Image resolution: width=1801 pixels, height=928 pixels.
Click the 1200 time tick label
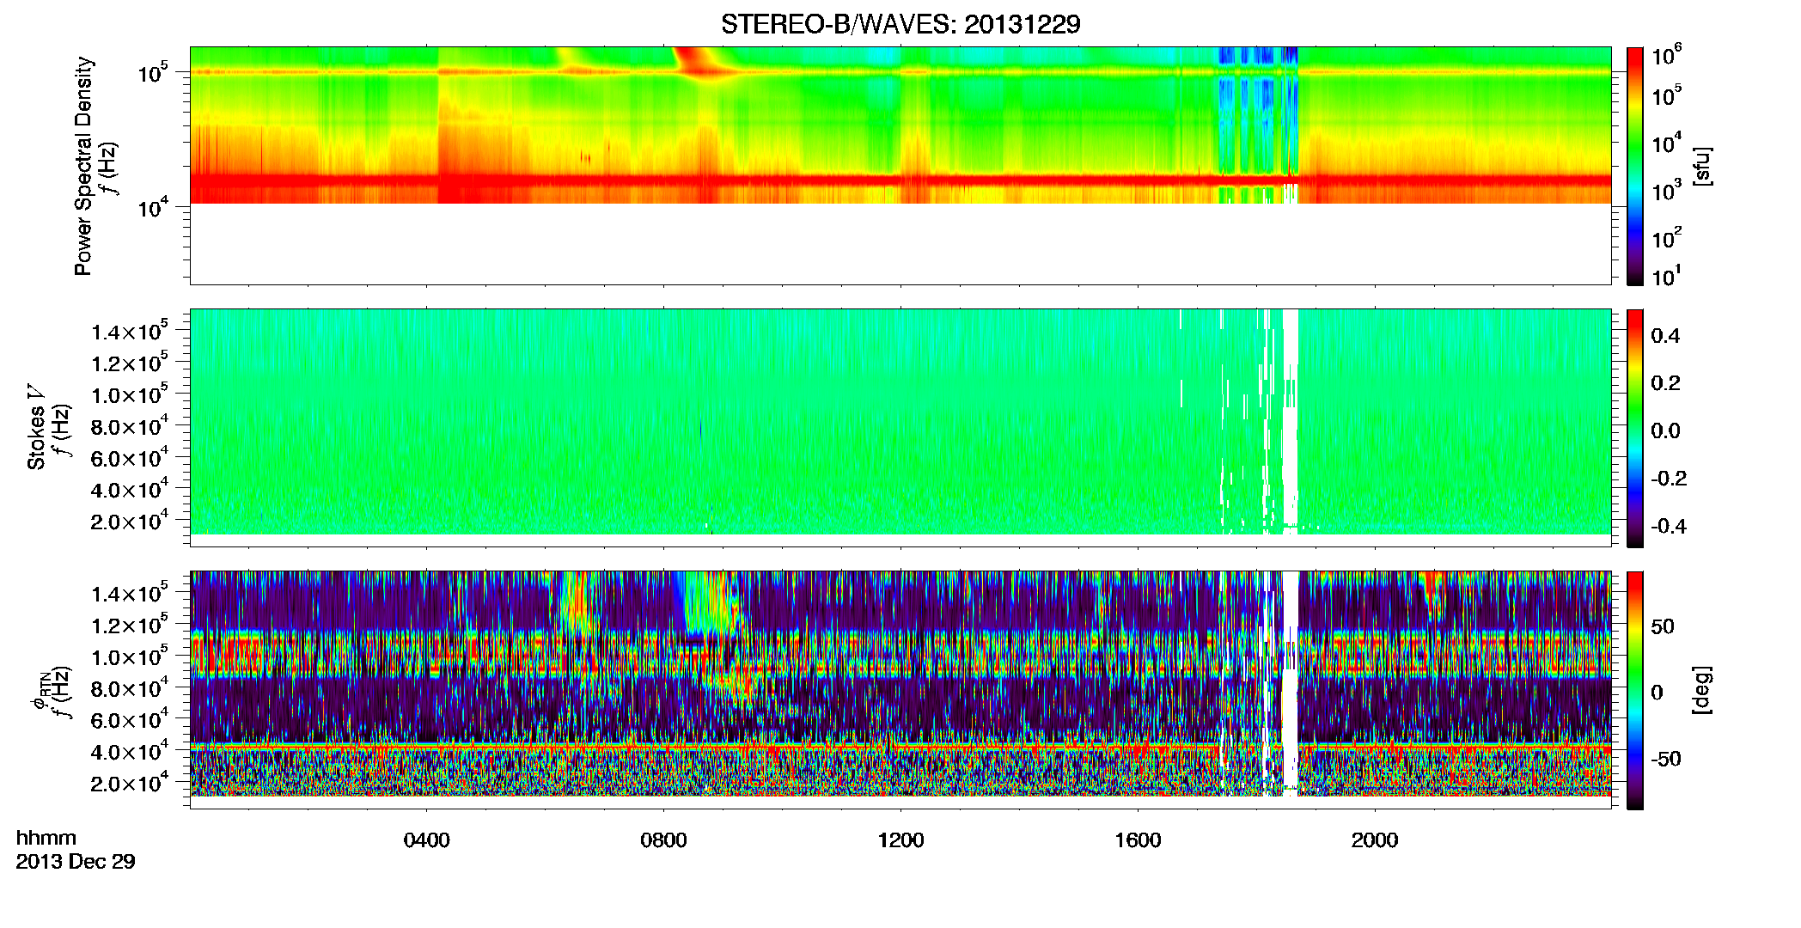tap(900, 839)
